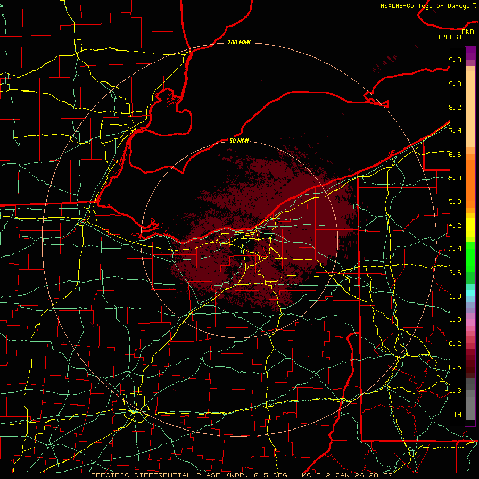
Task: Click the 6.6 scale value
Action: [x=455, y=154]
